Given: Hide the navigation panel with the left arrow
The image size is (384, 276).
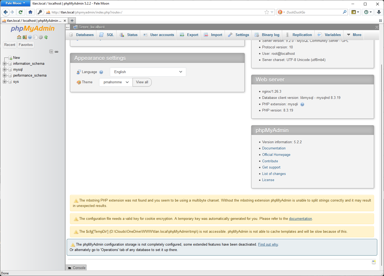Looking at the screenshot, I should pos(68,27).
